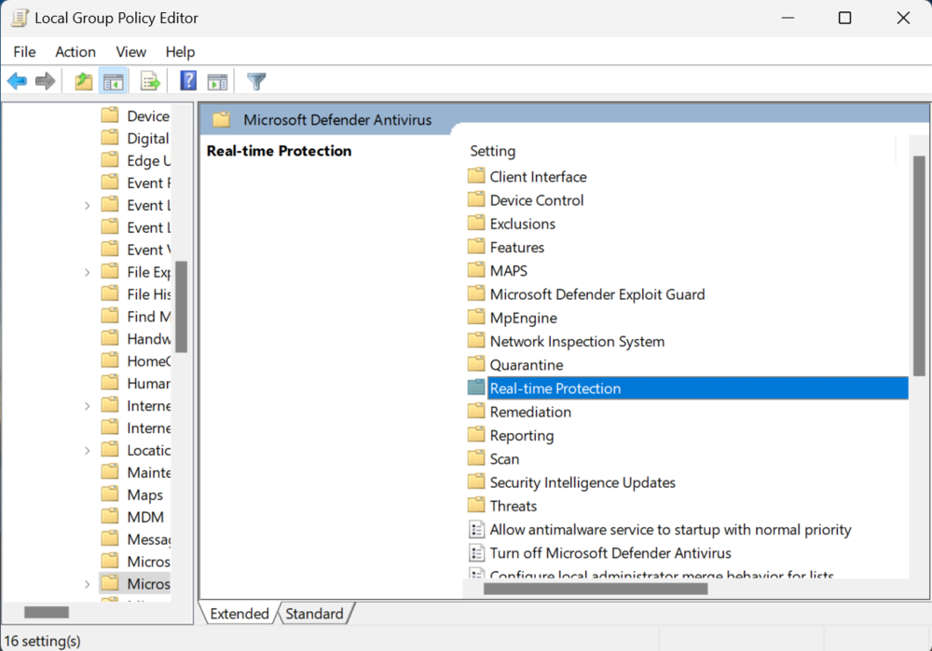
Task: Toggle Show/Hide Action Pane icon
Action: [217, 81]
